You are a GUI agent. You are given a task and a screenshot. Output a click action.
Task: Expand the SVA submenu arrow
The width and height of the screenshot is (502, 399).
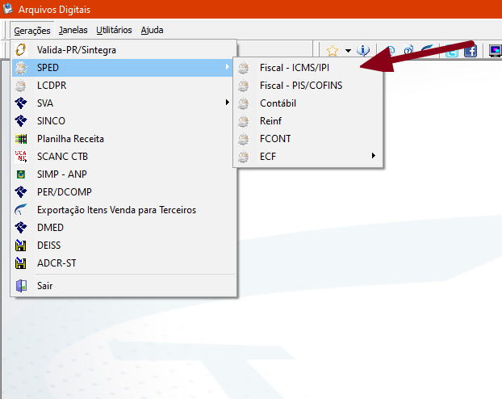[227, 103]
